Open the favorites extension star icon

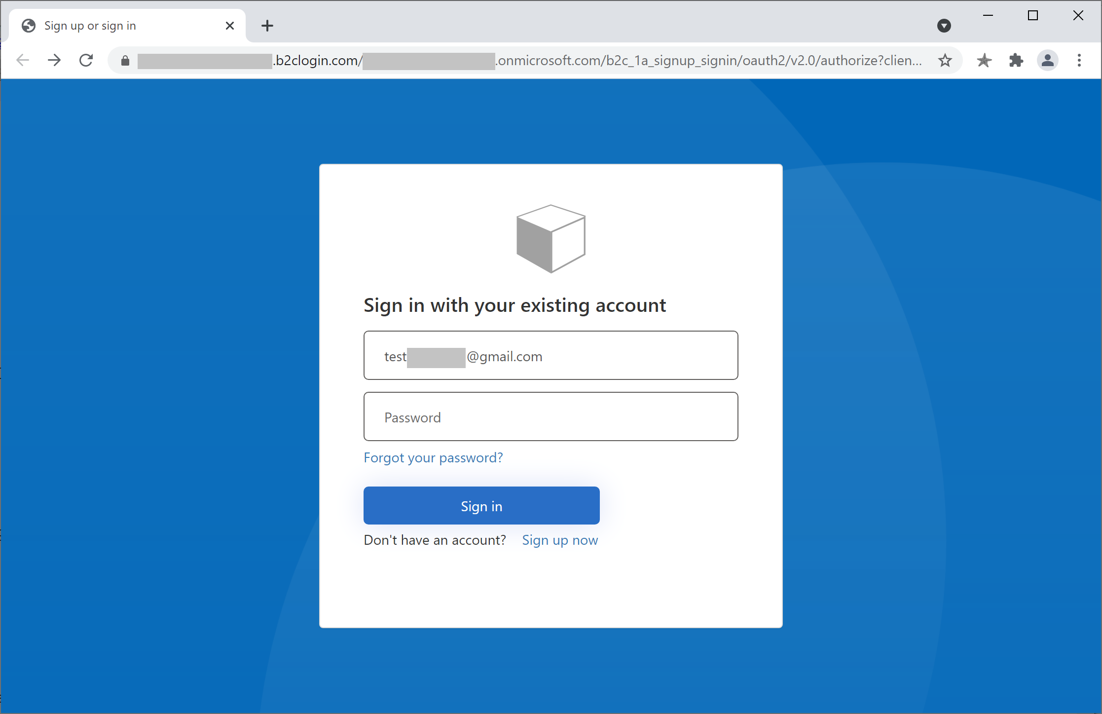[x=984, y=60]
